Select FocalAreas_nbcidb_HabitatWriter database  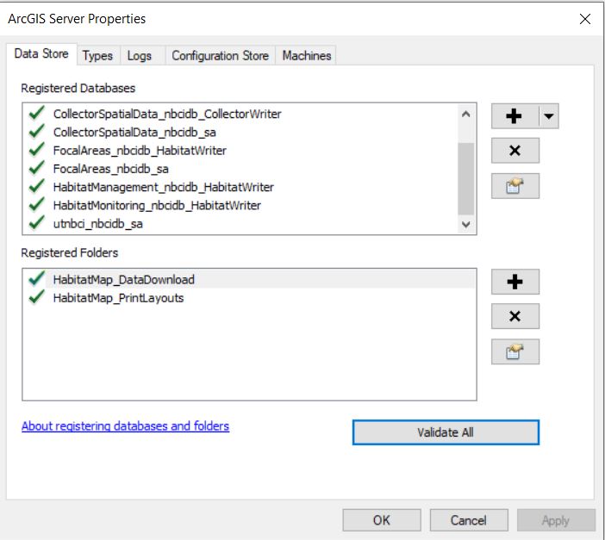click(x=140, y=151)
